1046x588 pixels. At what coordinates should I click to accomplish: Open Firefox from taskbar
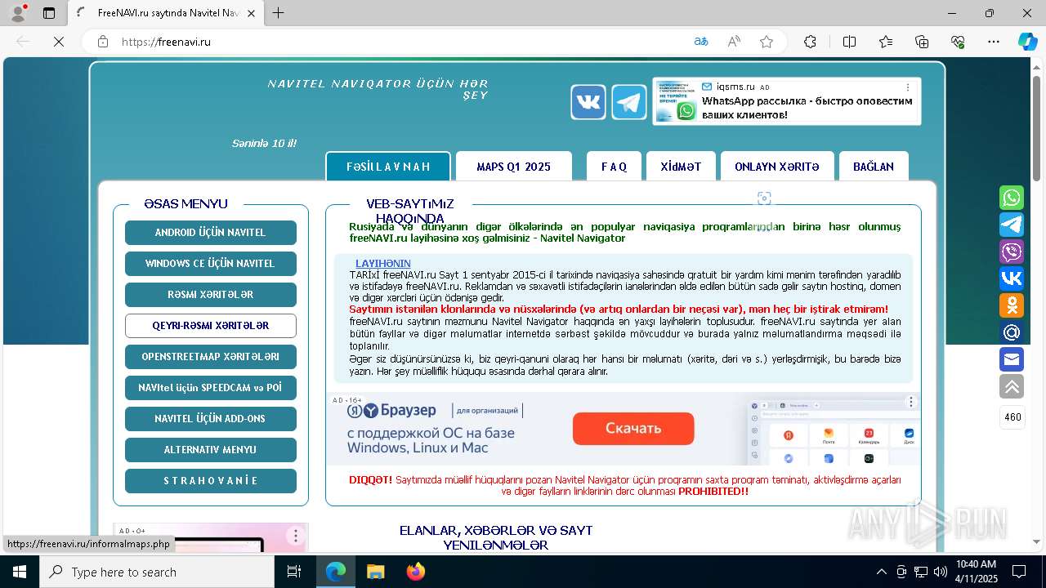coord(416,572)
